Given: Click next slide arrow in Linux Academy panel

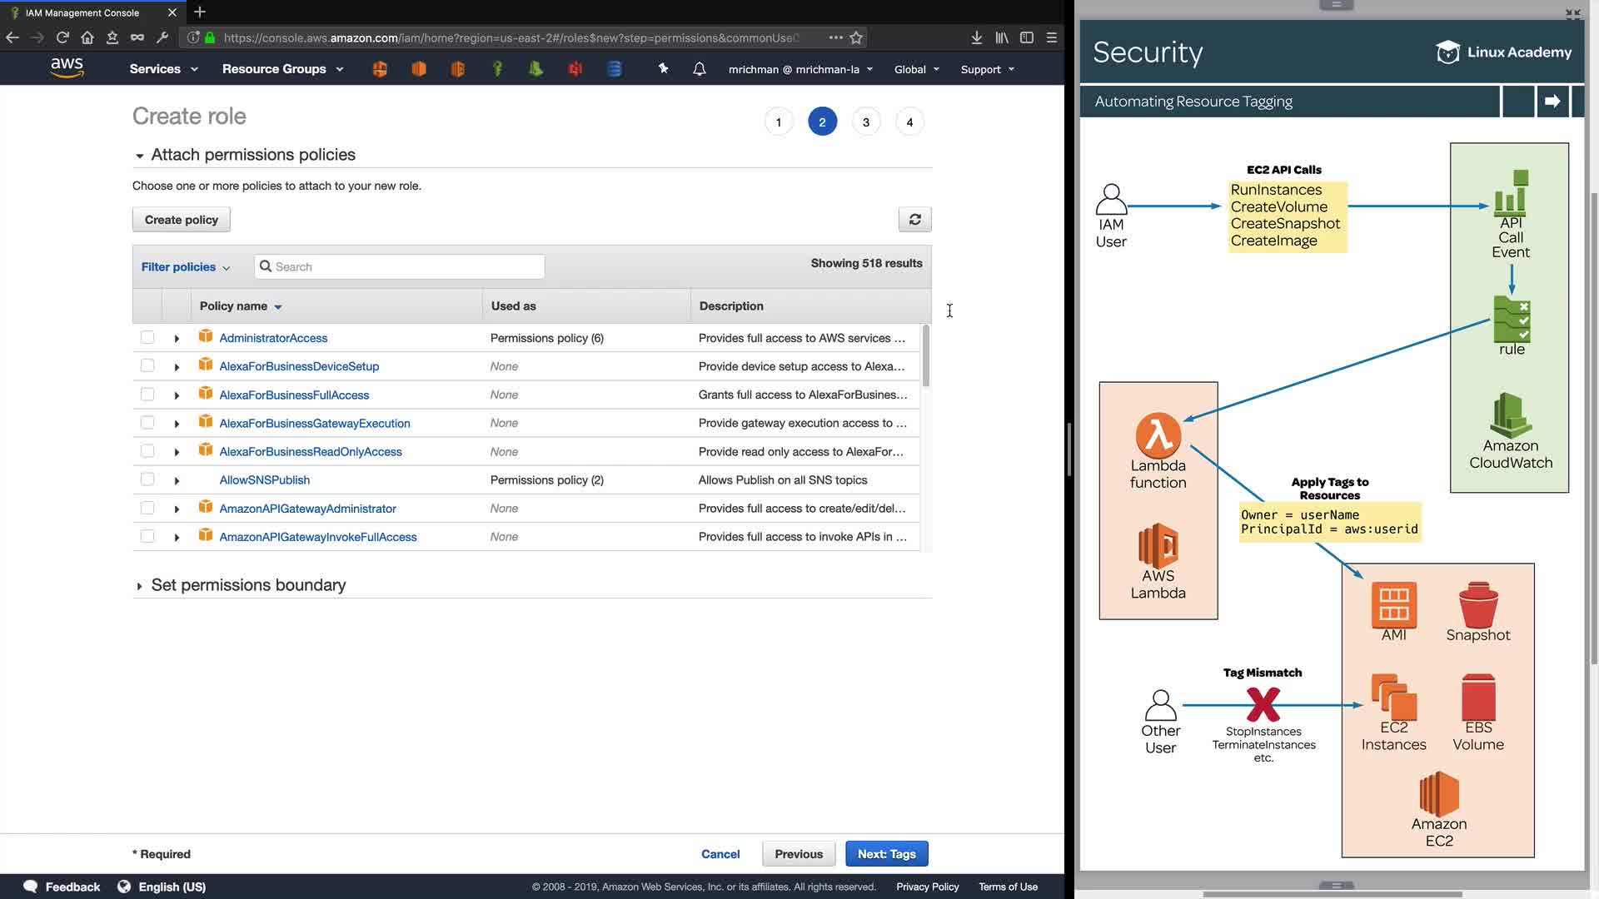Looking at the screenshot, I should 1552,102.
